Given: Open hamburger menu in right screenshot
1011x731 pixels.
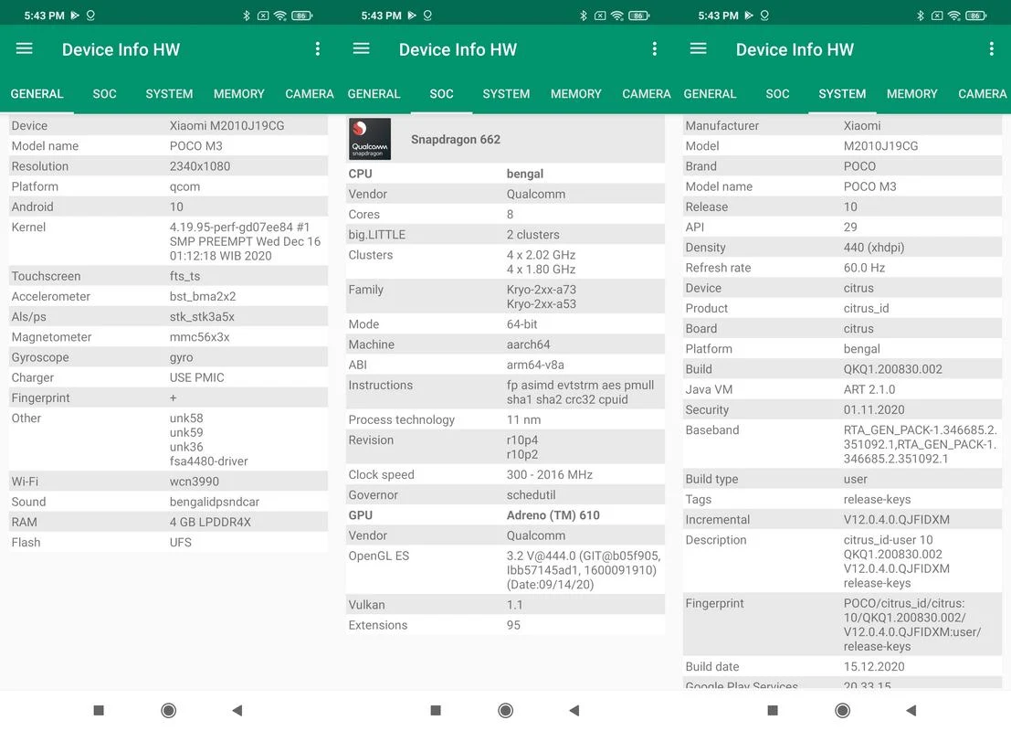Looking at the screenshot, I should click(x=699, y=48).
